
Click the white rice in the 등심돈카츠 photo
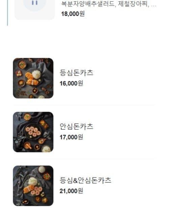[36, 75]
